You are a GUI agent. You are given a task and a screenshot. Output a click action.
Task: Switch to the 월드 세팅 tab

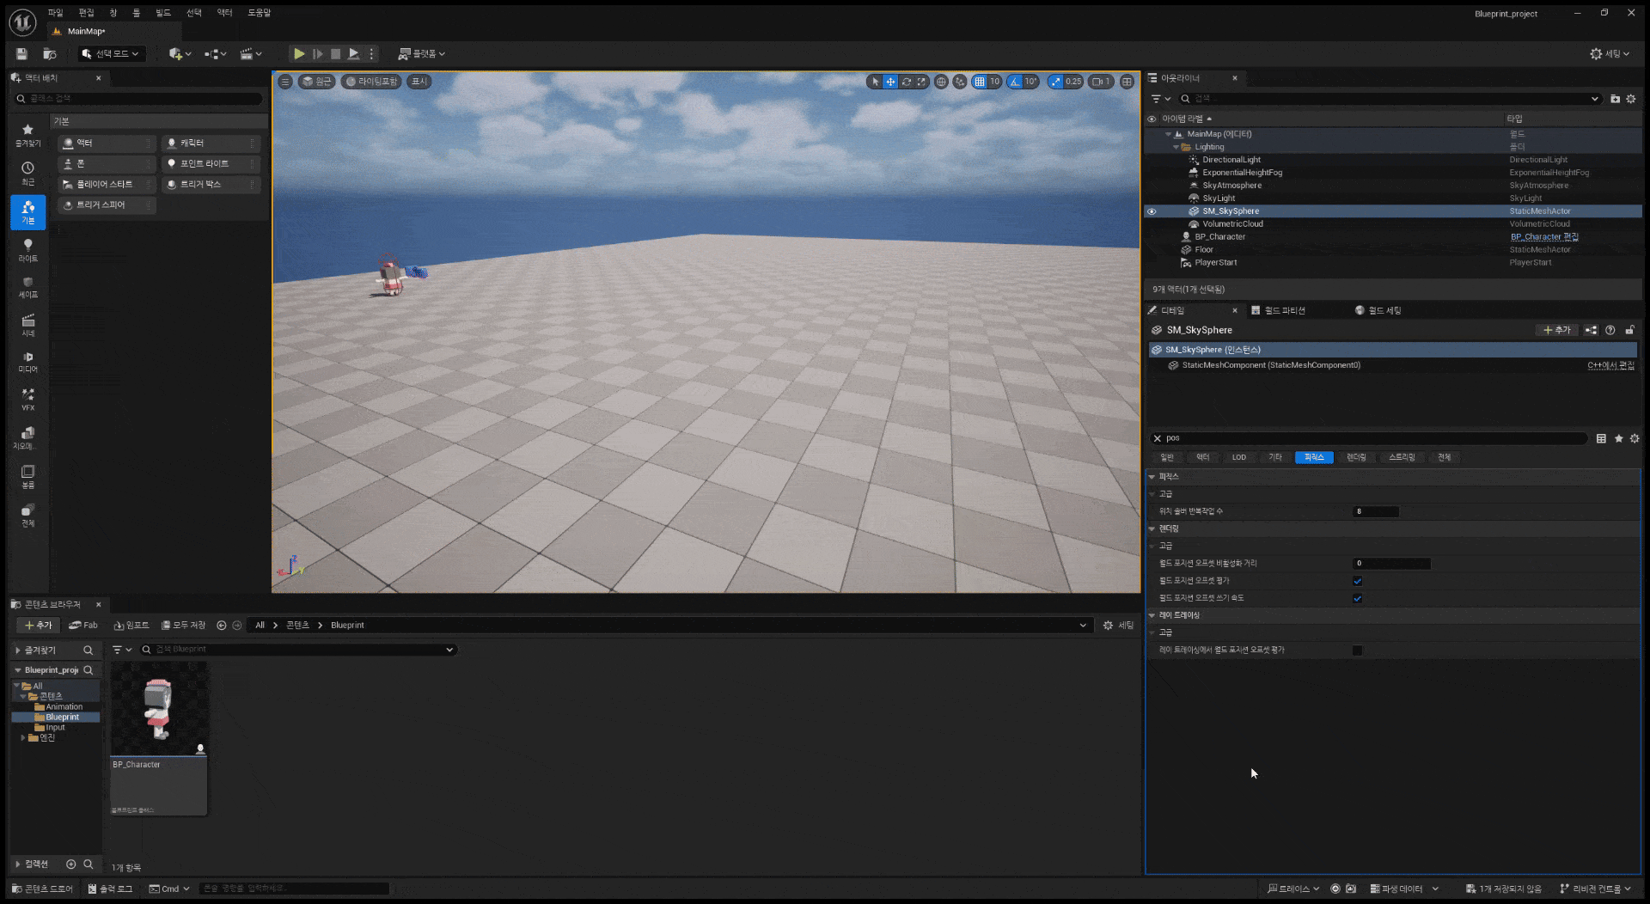coord(1378,310)
